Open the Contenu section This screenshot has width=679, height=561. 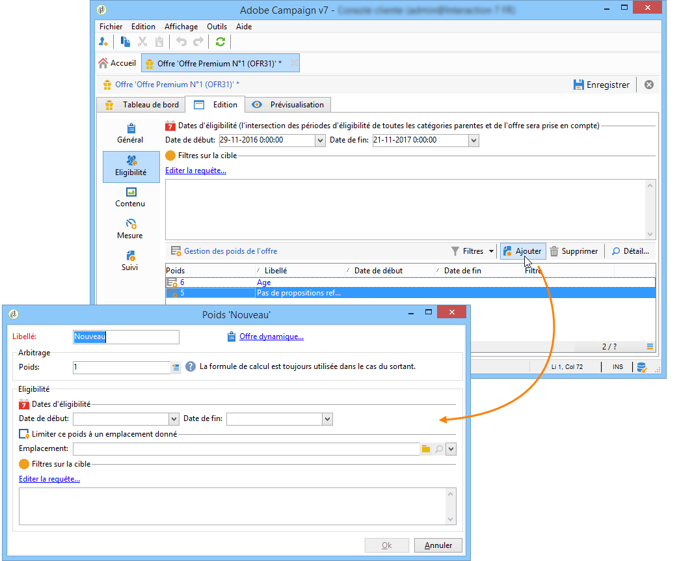[130, 198]
